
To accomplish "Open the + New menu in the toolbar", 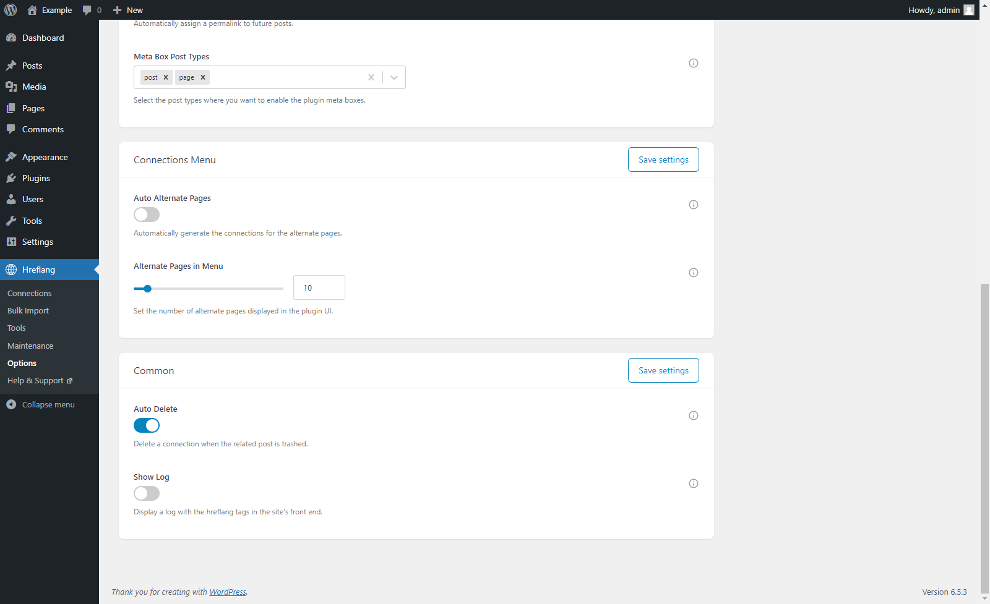I will [127, 10].
